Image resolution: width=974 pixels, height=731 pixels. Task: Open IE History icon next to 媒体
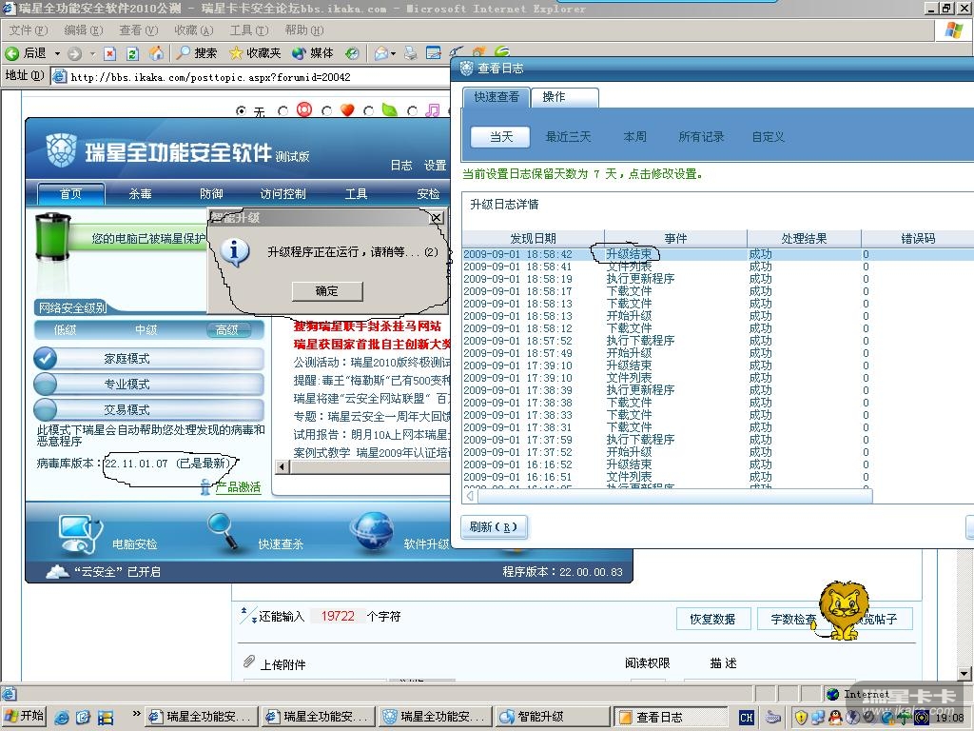point(352,53)
